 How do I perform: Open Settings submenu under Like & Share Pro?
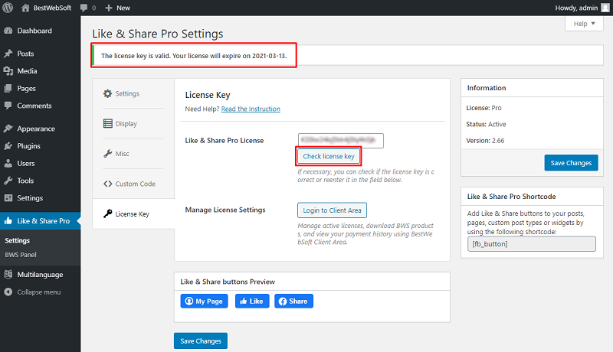17,240
